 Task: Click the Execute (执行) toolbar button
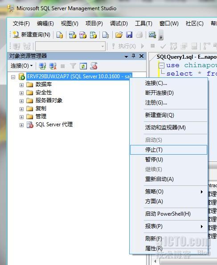pyautogui.click(x=124, y=46)
